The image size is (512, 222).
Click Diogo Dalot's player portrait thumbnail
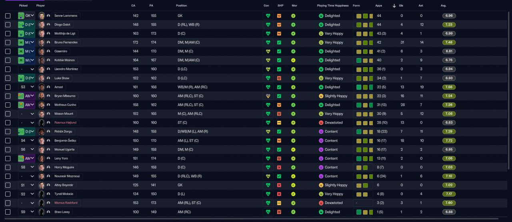[41, 25]
